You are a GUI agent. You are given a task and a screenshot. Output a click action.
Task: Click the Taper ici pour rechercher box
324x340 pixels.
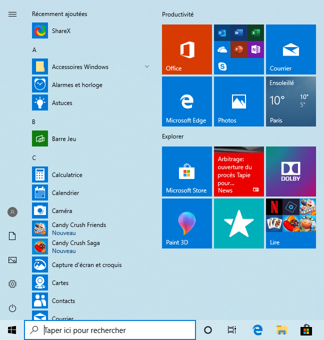[x=110, y=330]
